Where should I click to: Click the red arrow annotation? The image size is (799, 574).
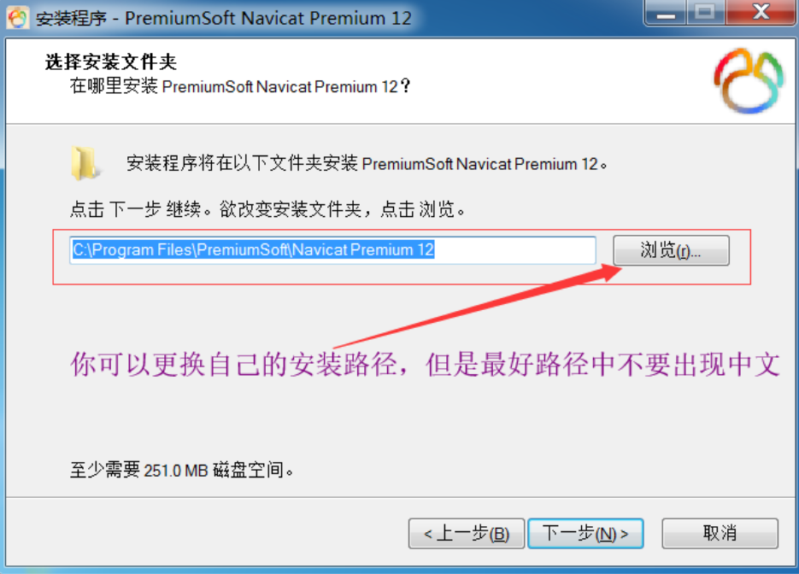coord(477,307)
